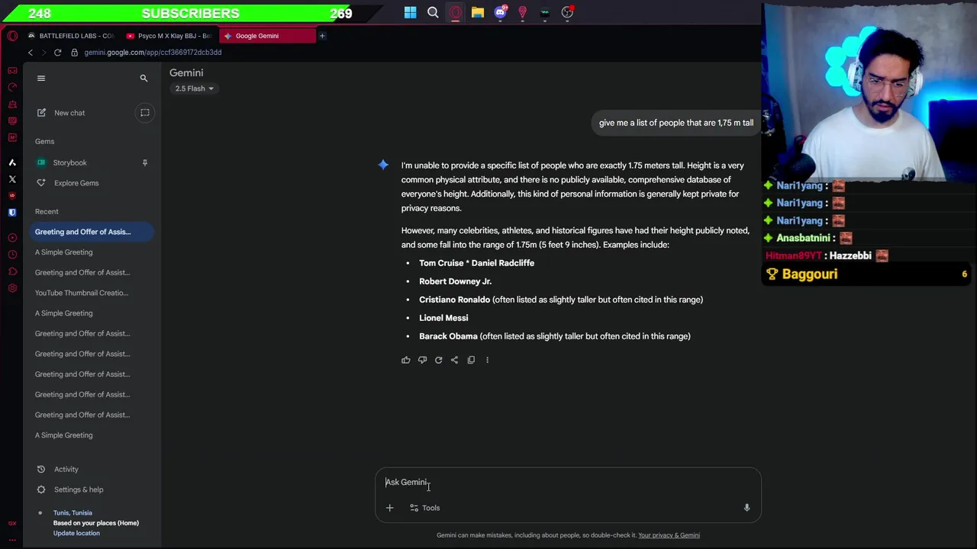
Task: Like the Gemini response with thumbs up
Action: coord(406,360)
